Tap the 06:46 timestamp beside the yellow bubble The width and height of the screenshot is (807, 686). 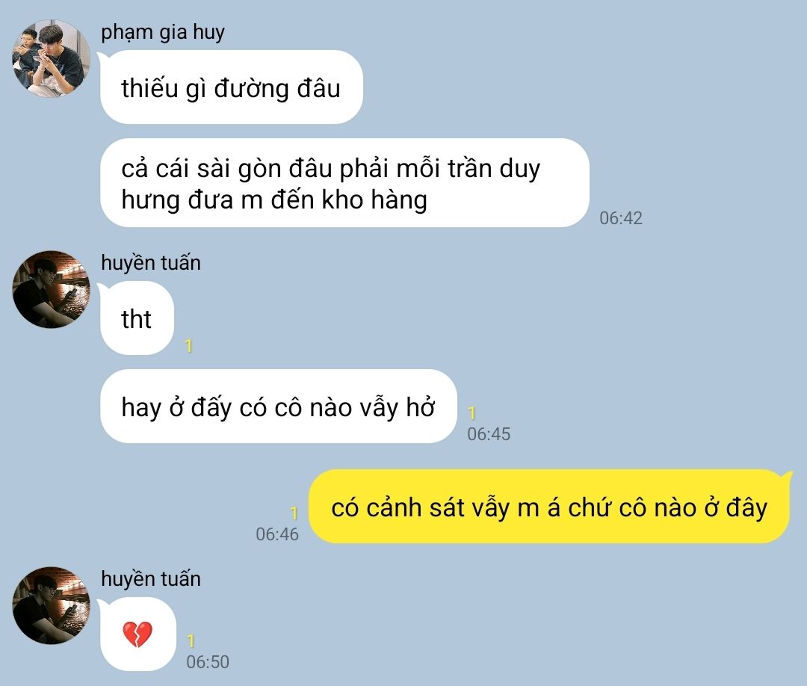(x=277, y=534)
